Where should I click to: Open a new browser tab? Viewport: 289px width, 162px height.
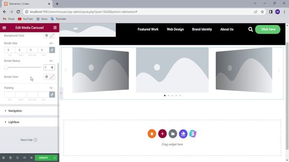click(x=57, y=4)
